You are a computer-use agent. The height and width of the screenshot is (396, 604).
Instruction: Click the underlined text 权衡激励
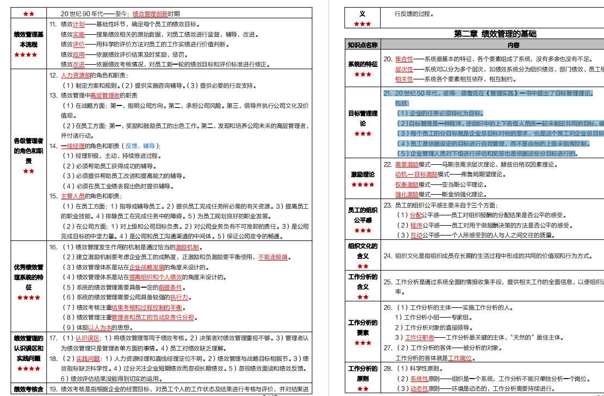407,185
